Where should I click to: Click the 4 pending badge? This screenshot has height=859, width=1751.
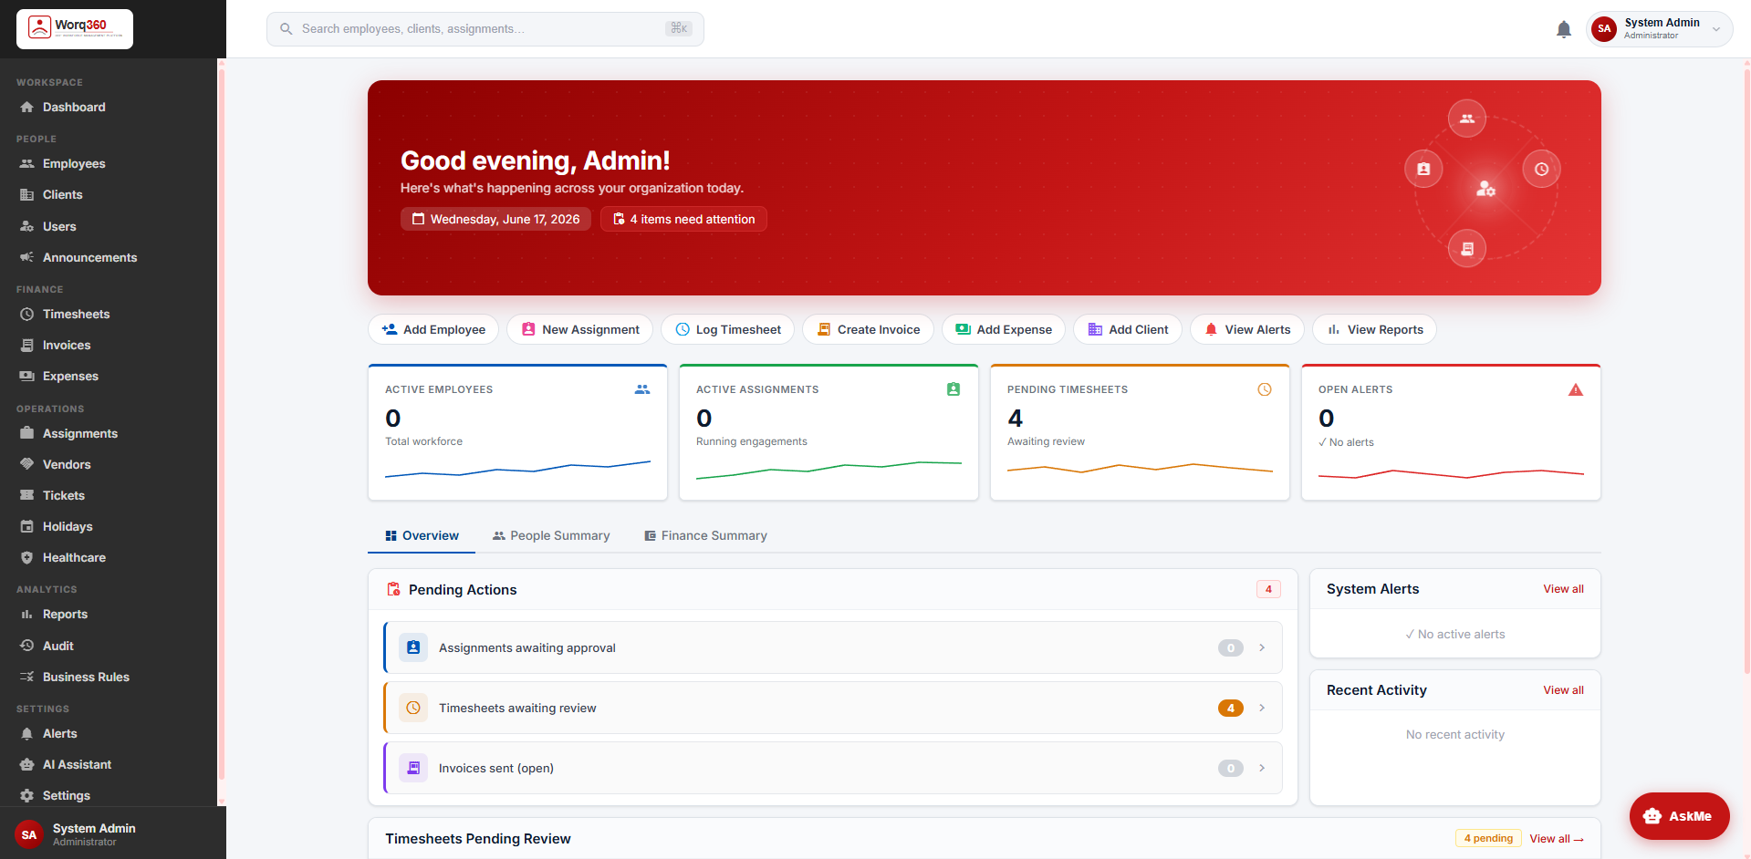click(x=1488, y=839)
